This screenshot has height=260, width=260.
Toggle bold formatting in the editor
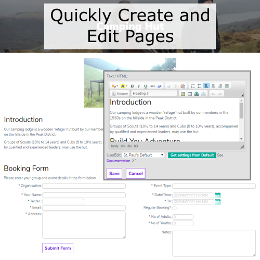coord(132,86)
